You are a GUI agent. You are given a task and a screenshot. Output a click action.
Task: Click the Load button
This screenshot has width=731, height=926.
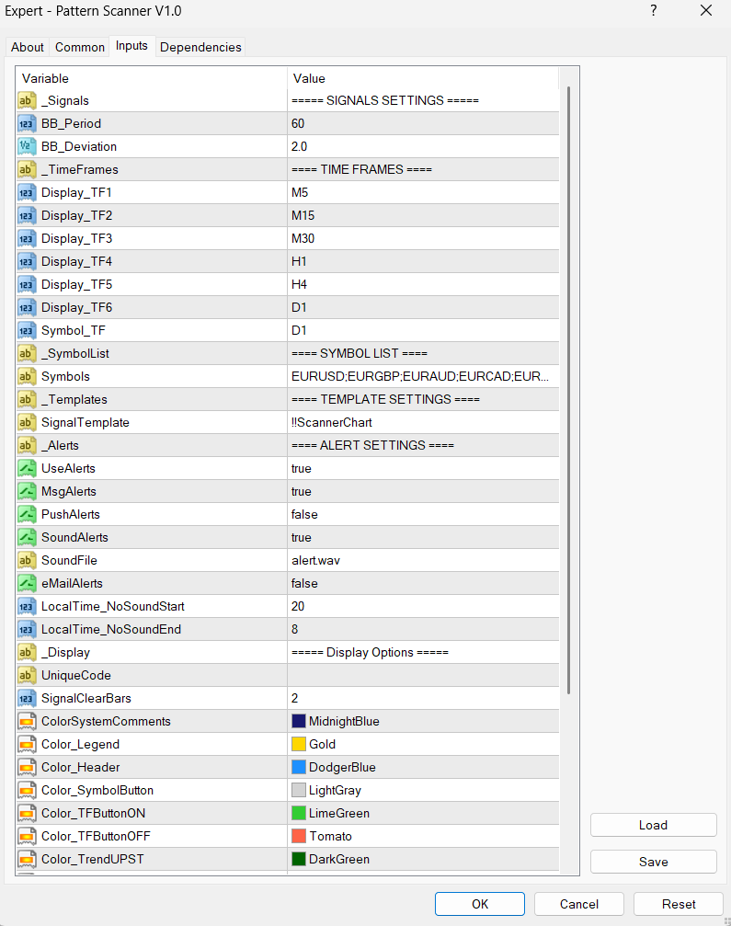653,825
